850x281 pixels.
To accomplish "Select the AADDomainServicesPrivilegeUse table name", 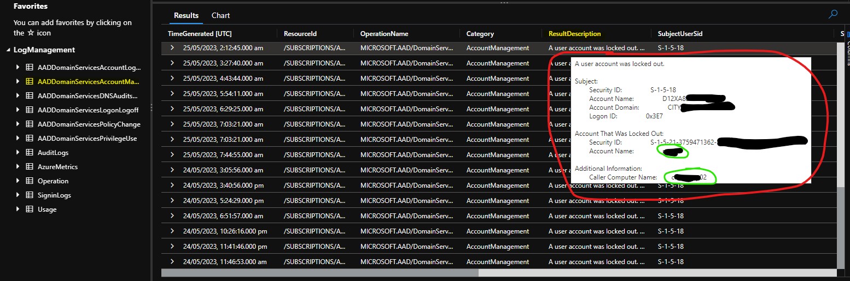I will point(88,138).
